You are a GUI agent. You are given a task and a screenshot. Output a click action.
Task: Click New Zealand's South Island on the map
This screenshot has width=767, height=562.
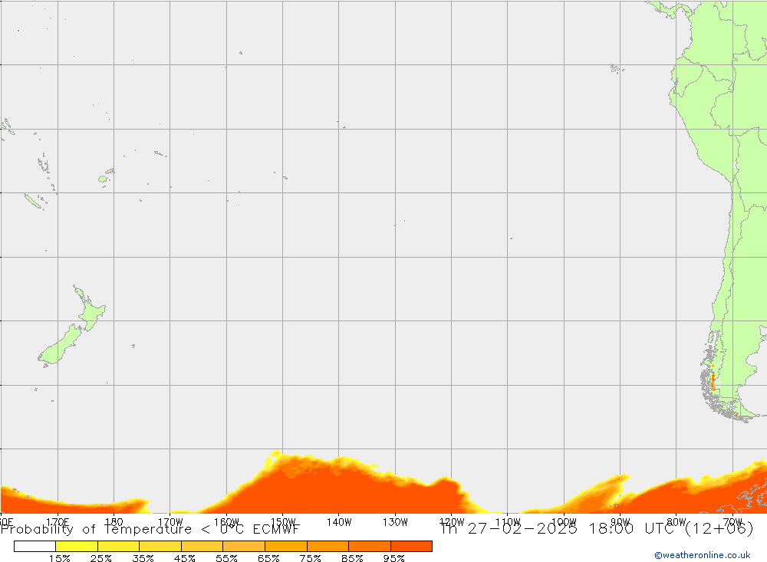pos(61,346)
